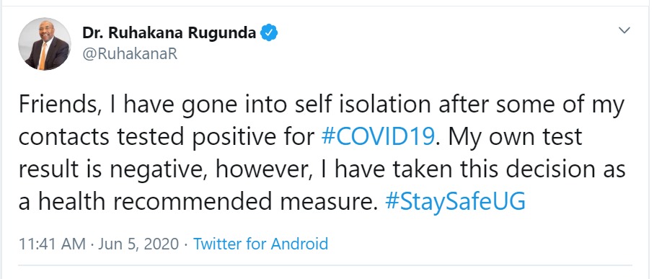Click the display name Dr. Ruhakana Rugunda
This screenshot has height=279, width=667.
coord(169,32)
